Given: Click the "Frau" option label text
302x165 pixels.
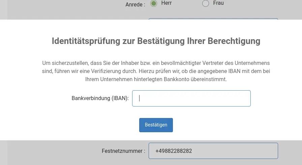Looking at the screenshot, I should [218, 3].
